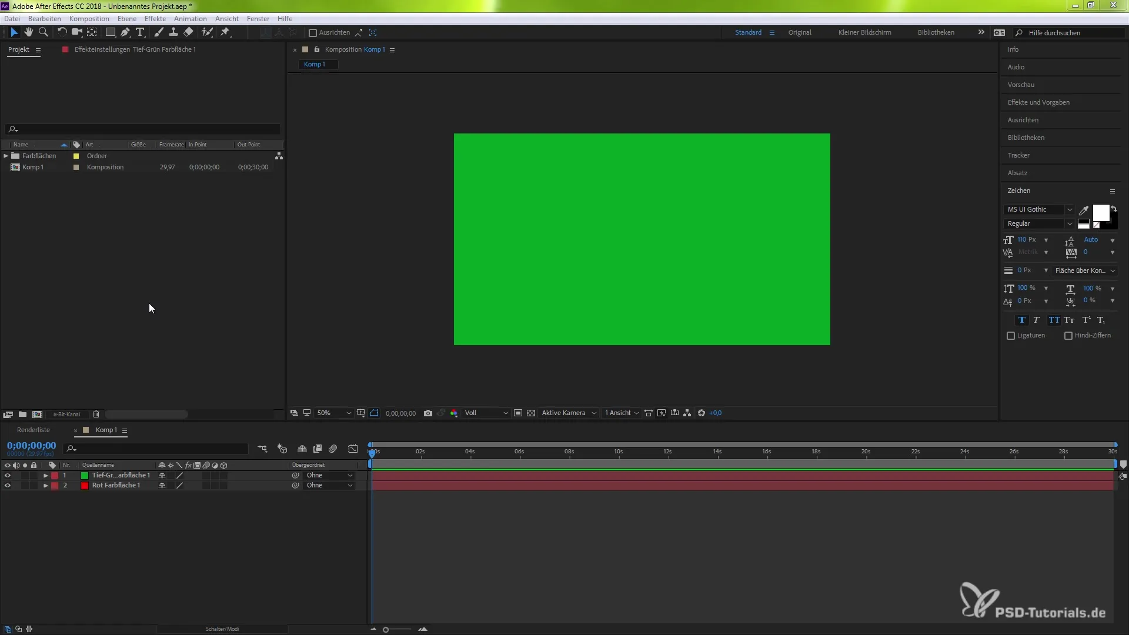Screen dimensions: 1129x635
Task: Select the Unified Camera tool
Action: pos(76,32)
